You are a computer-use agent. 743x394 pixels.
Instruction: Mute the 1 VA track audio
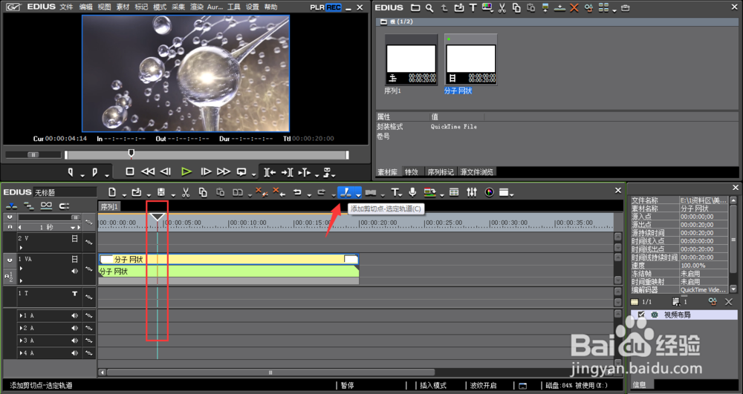click(x=74, y=271)
